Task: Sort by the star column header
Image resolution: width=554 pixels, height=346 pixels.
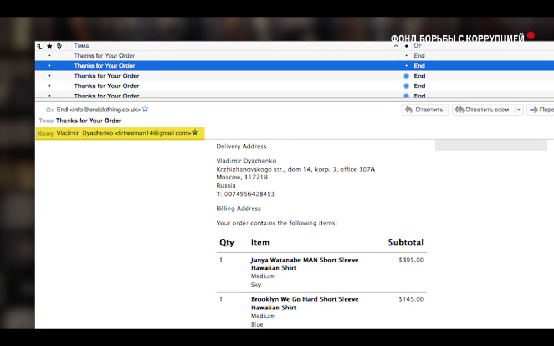Action: (49, 46)
